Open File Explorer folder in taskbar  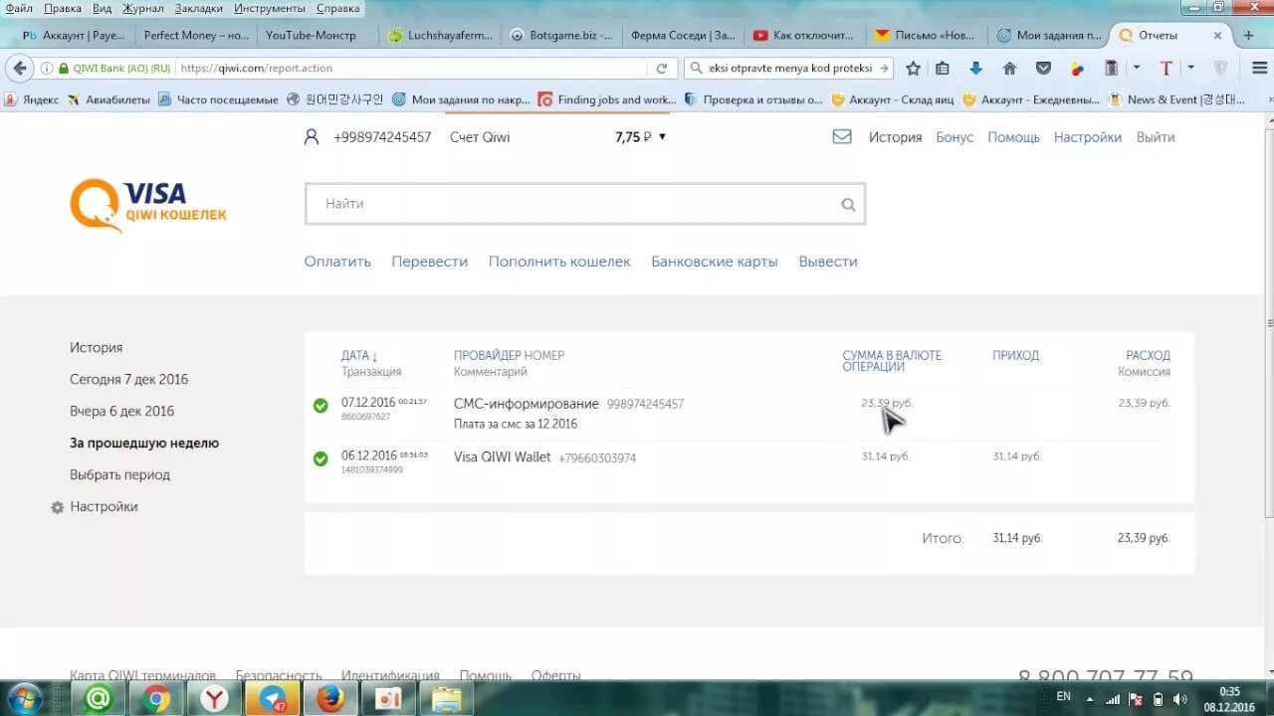446,699
